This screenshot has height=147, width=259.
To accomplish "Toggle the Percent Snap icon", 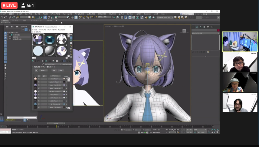I will (87, 17).
